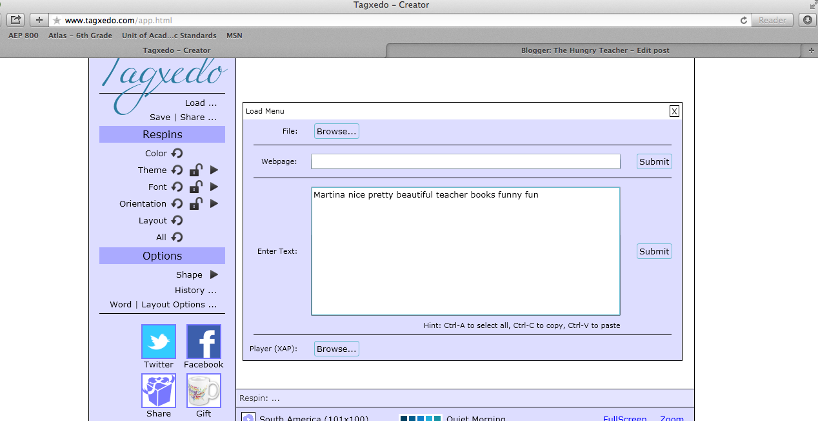Click the All respin icon
The width and height of the screenshot is (818, 421).
point(177,237)
